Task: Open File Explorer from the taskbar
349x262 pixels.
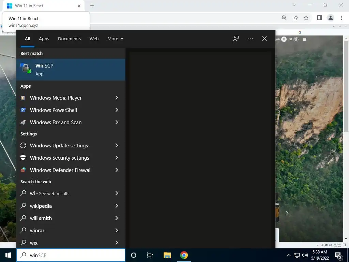Action: pos(167,255)
